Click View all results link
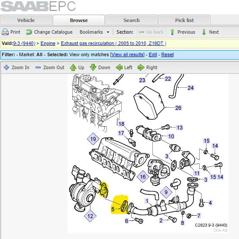 tap(127, 54)
